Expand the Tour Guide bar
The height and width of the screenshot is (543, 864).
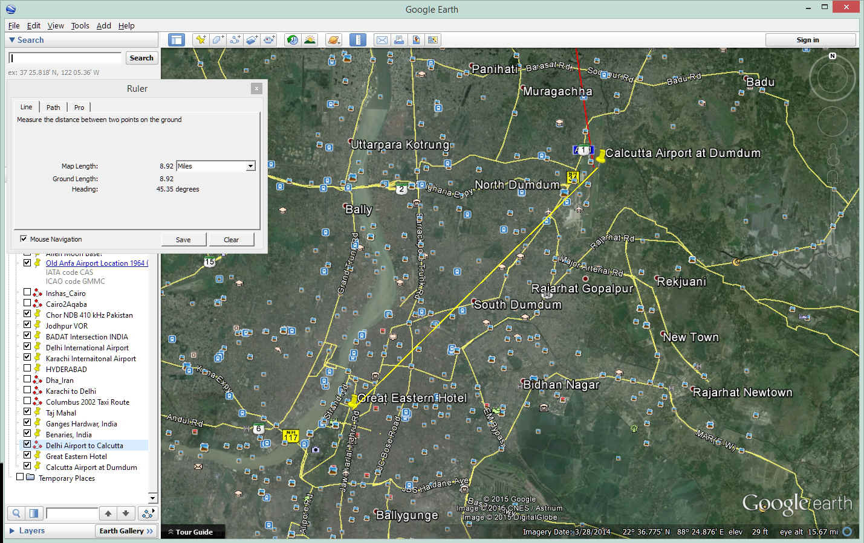tap(193, 532)
